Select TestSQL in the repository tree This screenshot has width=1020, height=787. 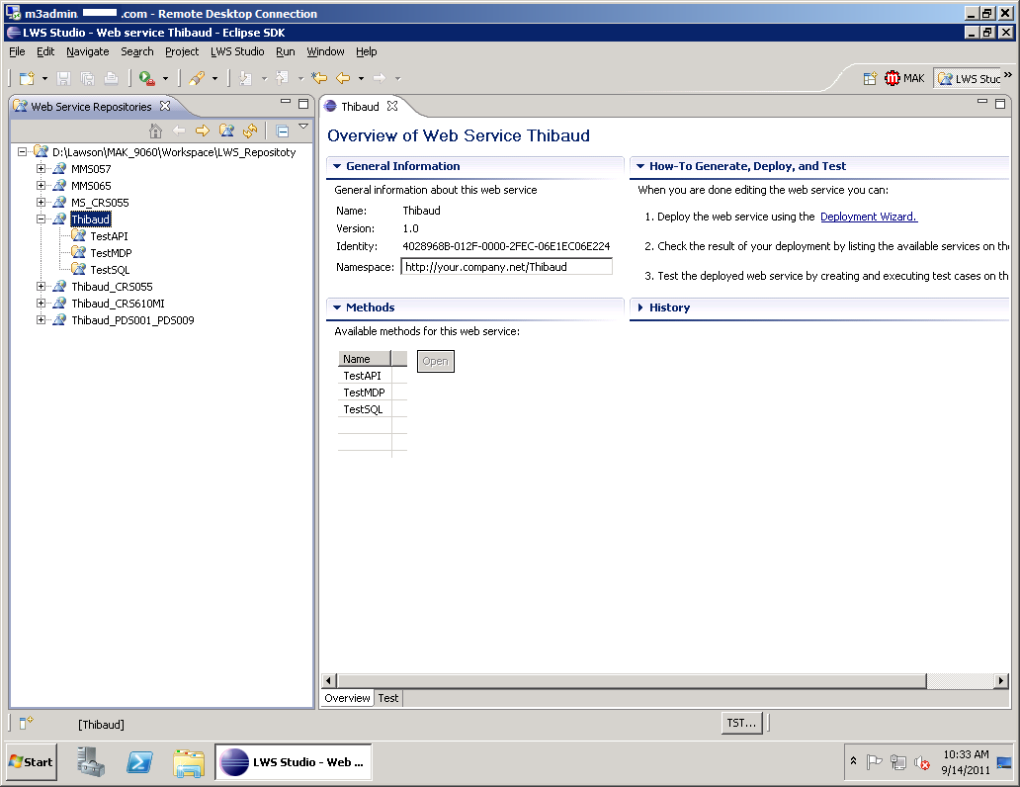(x=110, y=270)
